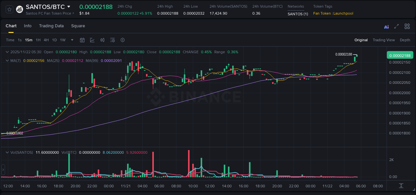Open the Depth chart view
This screenshot has height=195, width=416.
click(405, 40)
